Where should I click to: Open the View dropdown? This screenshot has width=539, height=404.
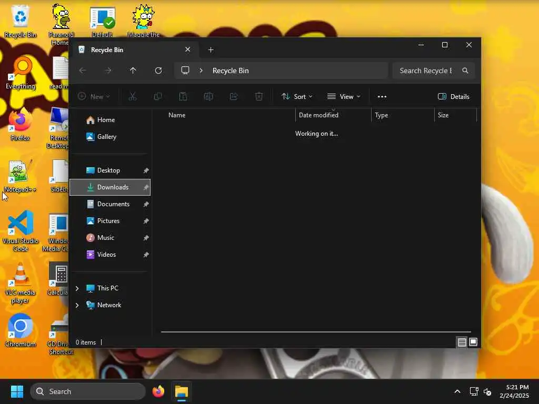[x=344, y=97]
